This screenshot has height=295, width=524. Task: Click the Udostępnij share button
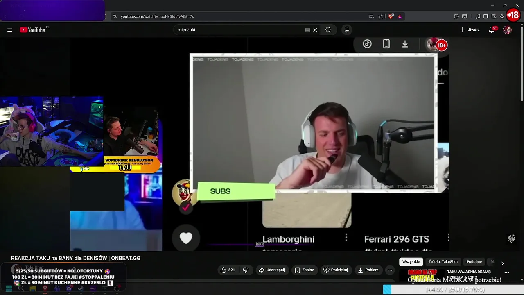click(272, 270)
